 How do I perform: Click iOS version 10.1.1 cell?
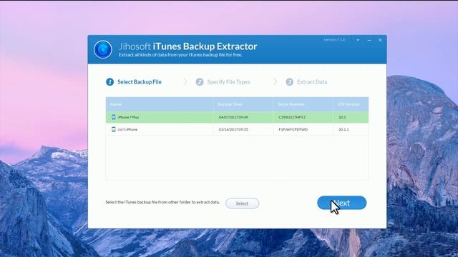343,129
